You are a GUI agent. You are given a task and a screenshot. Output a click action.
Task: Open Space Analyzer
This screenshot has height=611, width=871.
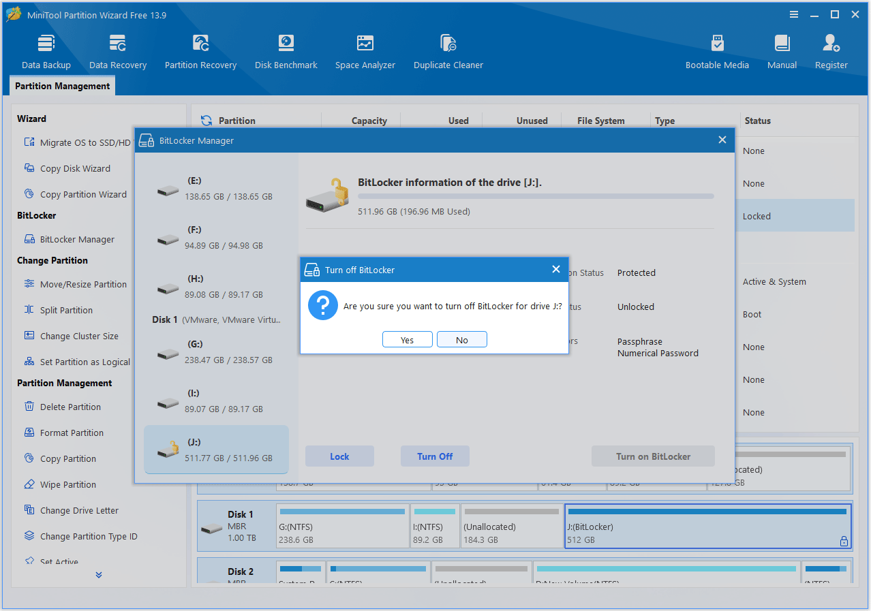point(365,52)
